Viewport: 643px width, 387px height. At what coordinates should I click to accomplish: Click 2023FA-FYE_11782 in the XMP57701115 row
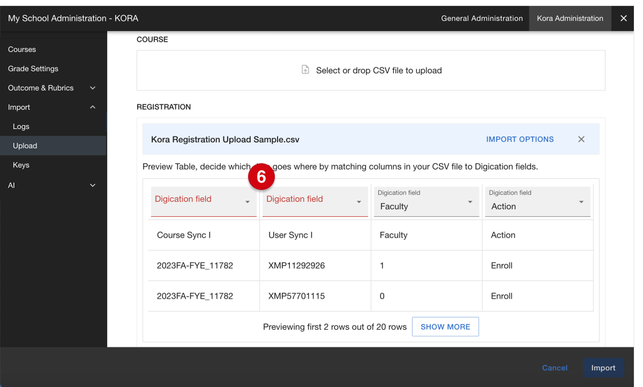pos(204,296)
